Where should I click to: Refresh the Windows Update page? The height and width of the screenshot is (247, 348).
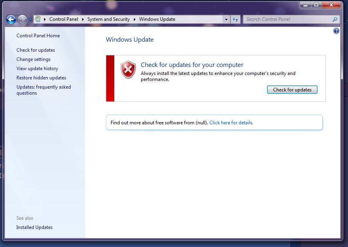pyautogui.click(x=235, y=19)
